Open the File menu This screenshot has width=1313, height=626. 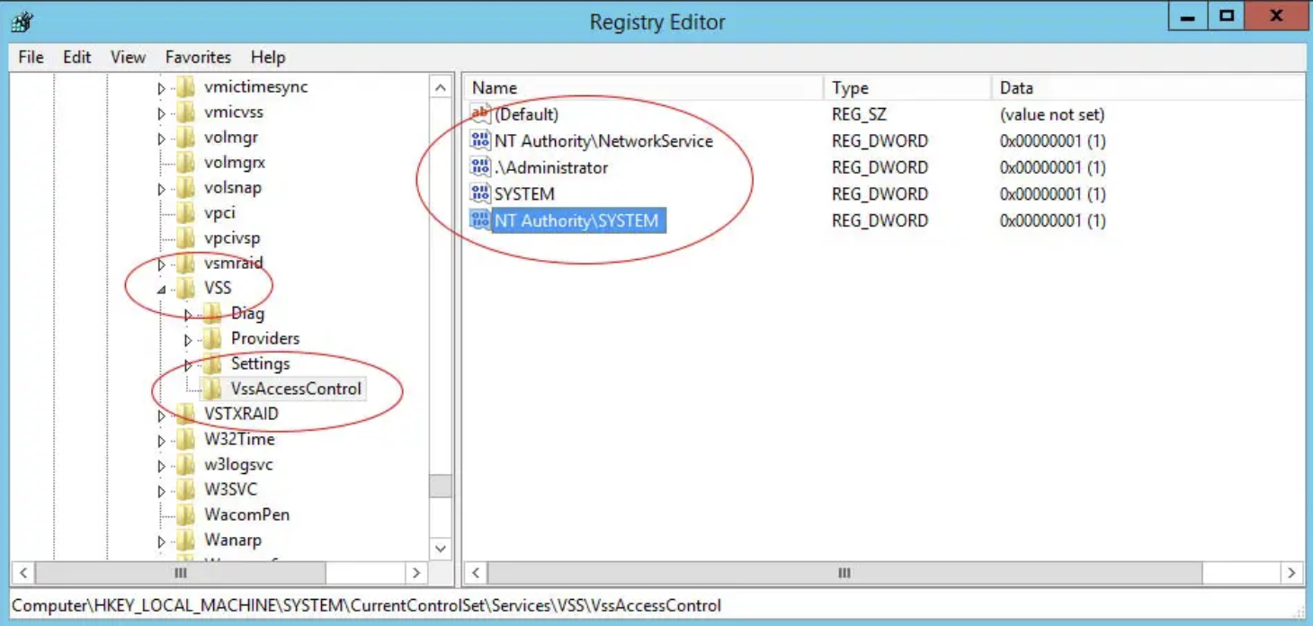(31, 57)
